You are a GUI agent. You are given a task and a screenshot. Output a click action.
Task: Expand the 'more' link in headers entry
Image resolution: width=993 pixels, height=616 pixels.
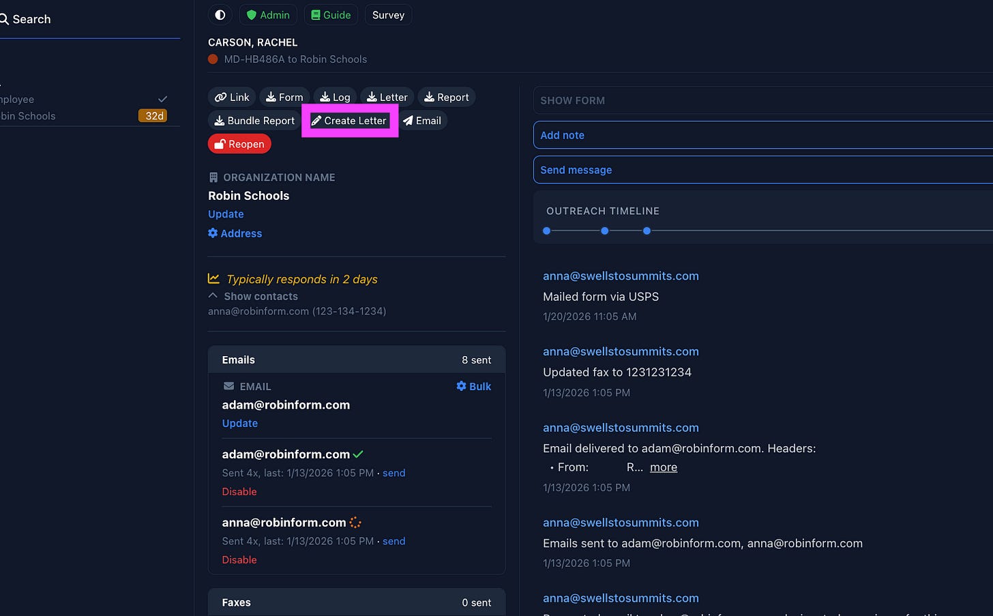click(664, 467)
